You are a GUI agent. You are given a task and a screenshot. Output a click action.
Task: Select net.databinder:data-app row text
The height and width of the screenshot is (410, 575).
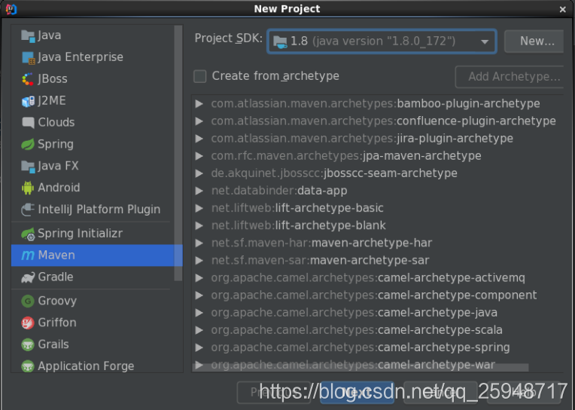click(279, 191)
